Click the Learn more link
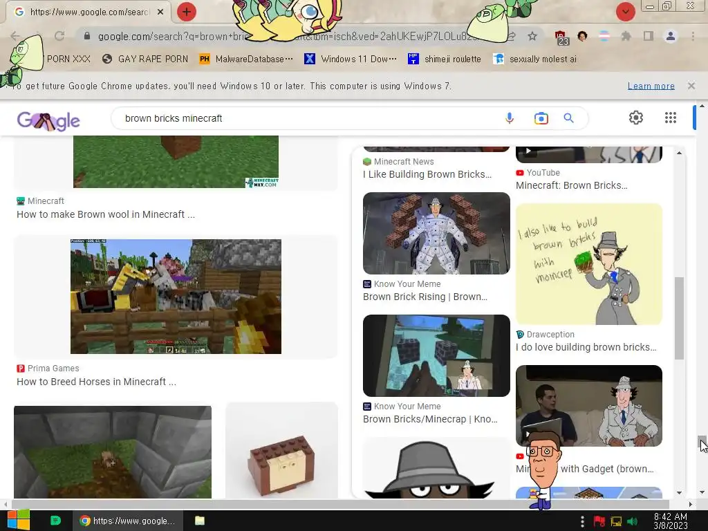The width and height of the screenshot is (708, 531). pyautogui.click(x=651, y=86)
